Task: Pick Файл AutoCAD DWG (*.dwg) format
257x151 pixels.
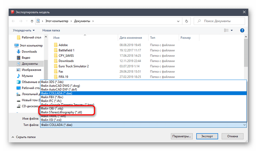Action: click(60, 86)
